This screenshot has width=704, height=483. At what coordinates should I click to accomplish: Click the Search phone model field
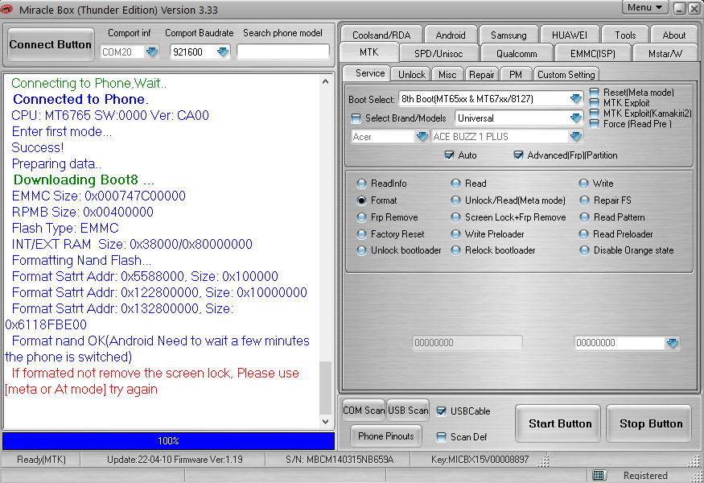tap(283, 52)
